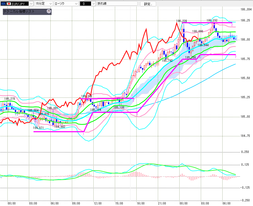Click pink pivot marker number 4

(x=182, y=61)
